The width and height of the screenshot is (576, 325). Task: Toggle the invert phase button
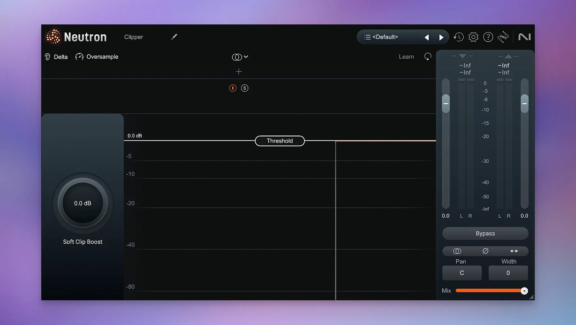485,251
